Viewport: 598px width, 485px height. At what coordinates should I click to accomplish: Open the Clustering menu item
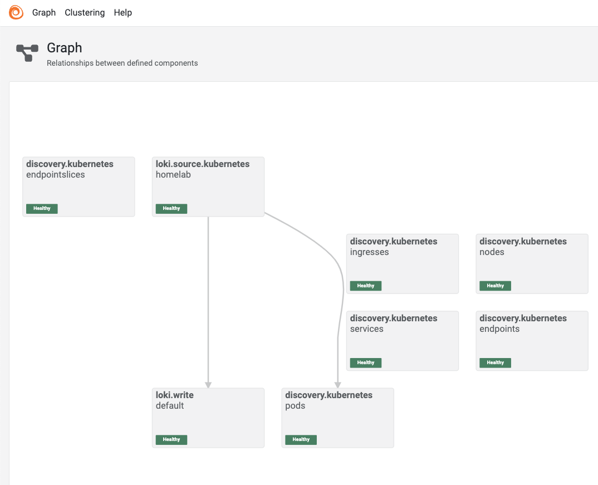tap(85, 12)
